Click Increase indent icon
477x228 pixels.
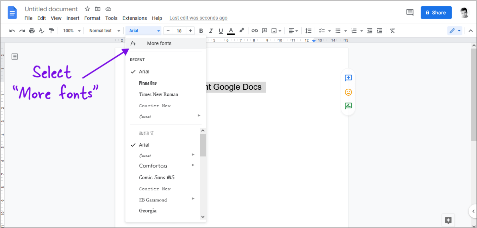point(379,31)
